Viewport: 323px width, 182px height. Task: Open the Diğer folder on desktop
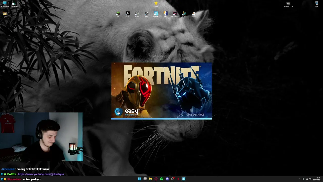point(5,14)
